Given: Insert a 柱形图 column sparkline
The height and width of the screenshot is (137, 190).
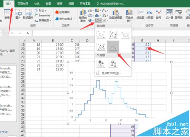Looking at the screenshot, I should click(x=149, y=14).
